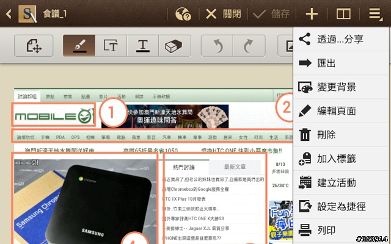Select the text box tool
391x244 pixels.
[111, 46]
